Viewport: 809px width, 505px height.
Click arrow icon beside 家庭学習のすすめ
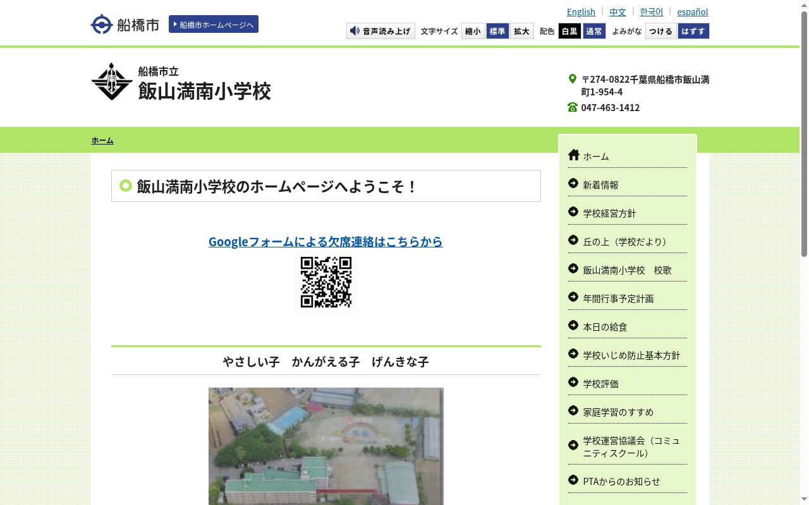click(x=573, y=410)
